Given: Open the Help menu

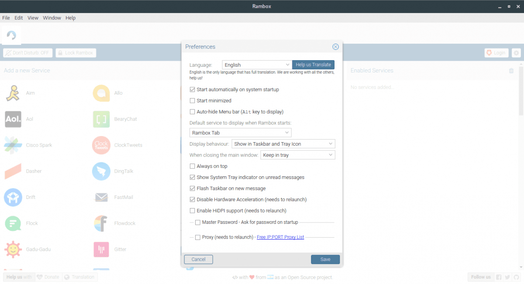Looking at the screenshot, I should pyautogui.click(x=71, y=18).
